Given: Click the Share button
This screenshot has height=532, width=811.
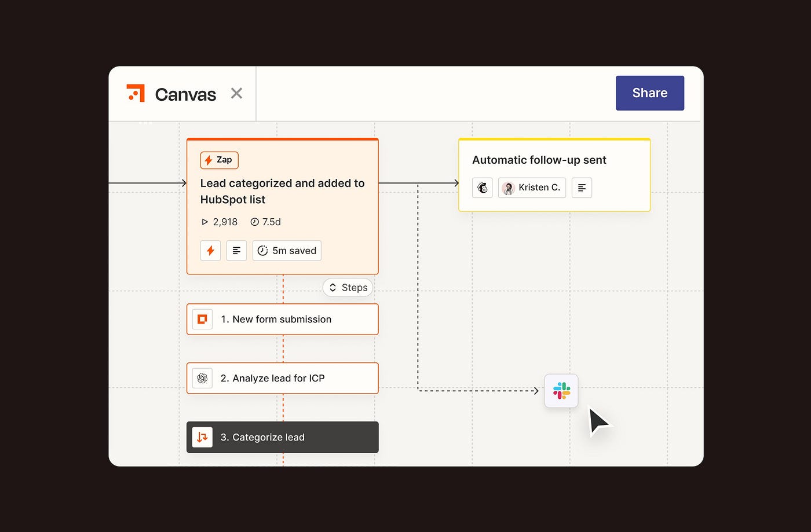Looking at the screenshot, I should click(650, 93).
